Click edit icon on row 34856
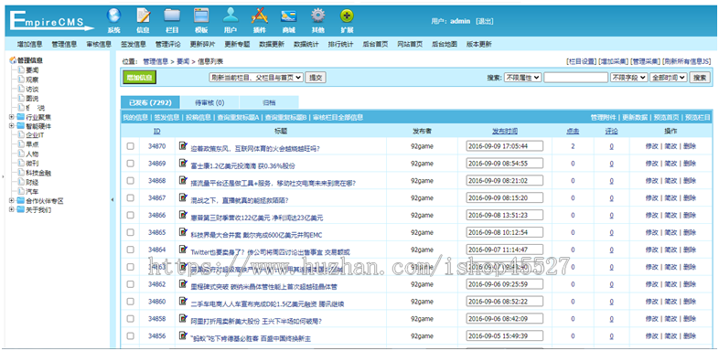The width and height of the screenshot is (719, 351). 183,335
